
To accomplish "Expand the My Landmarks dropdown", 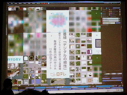I will [x=119, y=21].
